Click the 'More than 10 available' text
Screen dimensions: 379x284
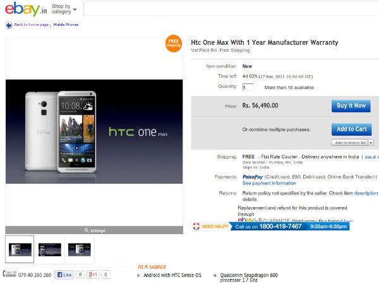(289, 88)
